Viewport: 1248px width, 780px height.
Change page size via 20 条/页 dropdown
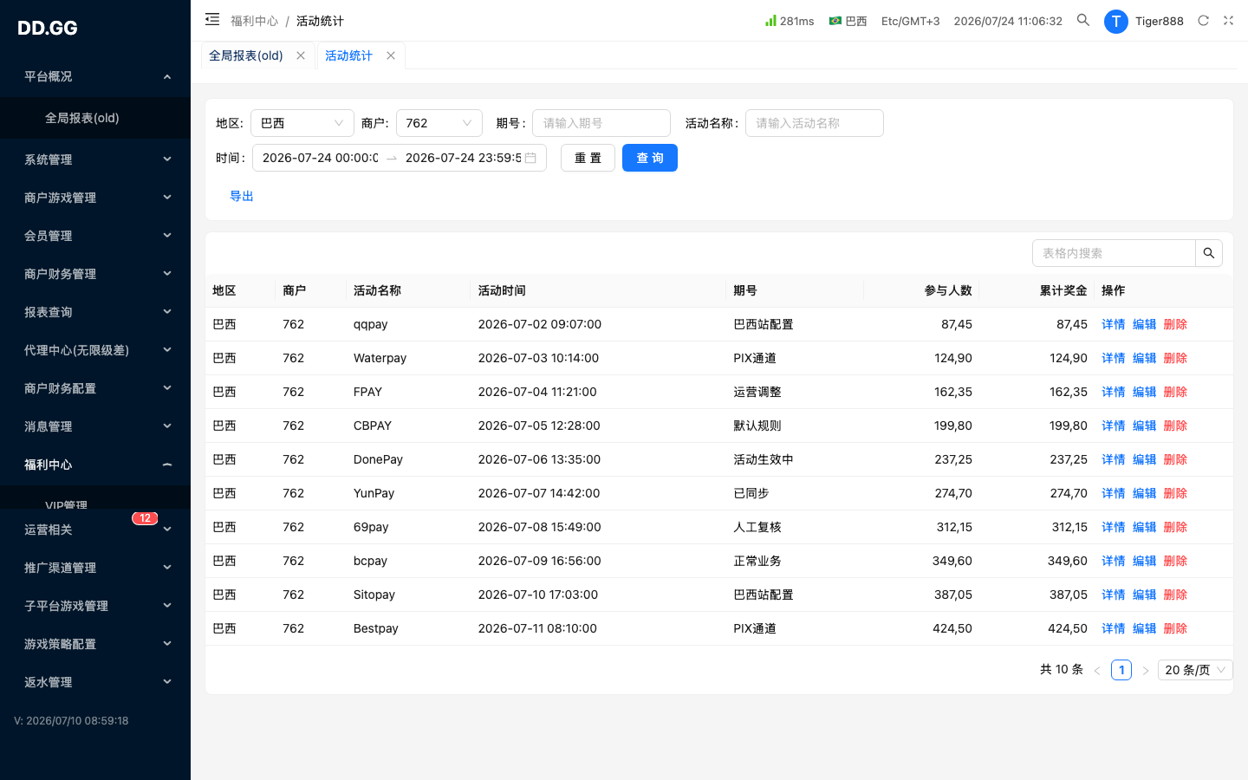pyautogui.click(x=1195, y=670)
